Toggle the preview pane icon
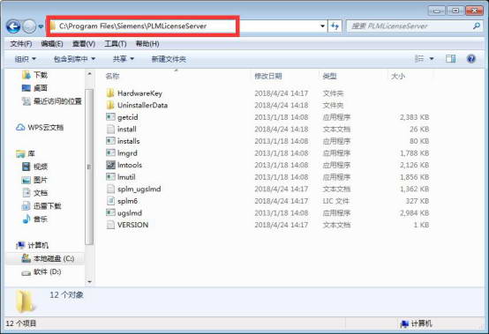Screen dimensions: 489x334 451,58
